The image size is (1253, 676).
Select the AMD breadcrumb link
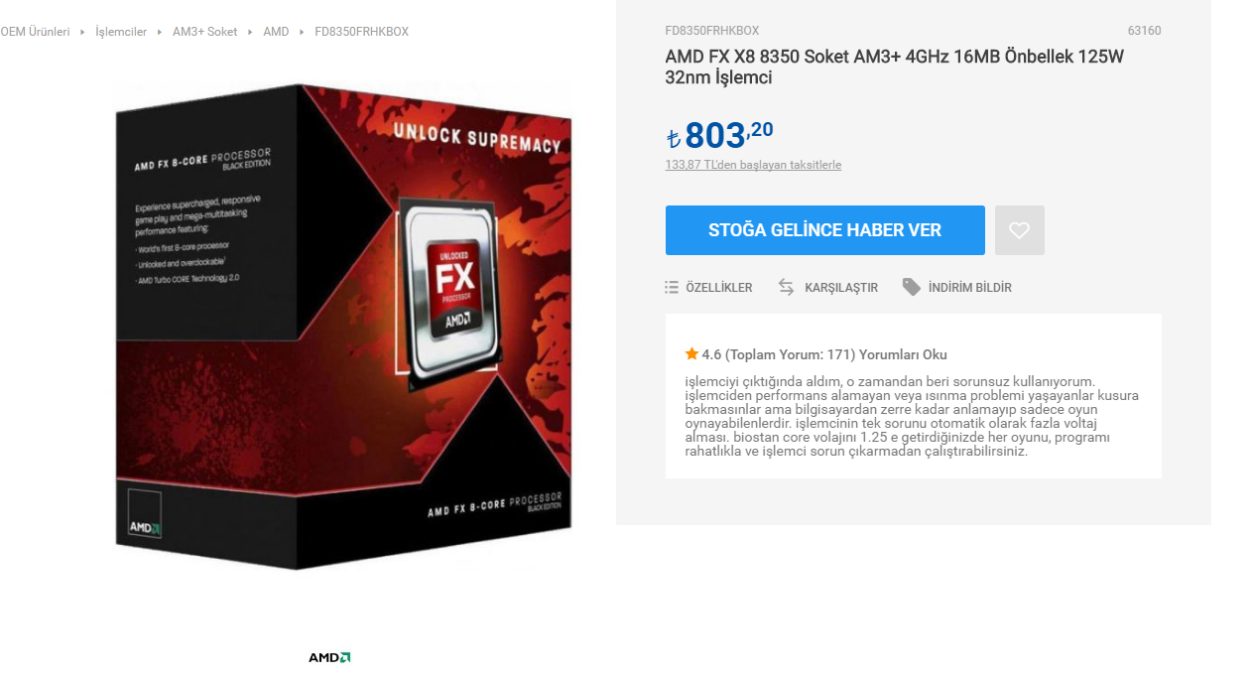pyautogui.click(x=276, y=32)
